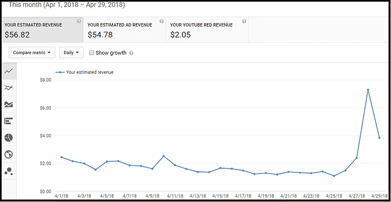Select the Your Estimated Ad Revenue tab

pyautogui.click(x=124, y=30)
